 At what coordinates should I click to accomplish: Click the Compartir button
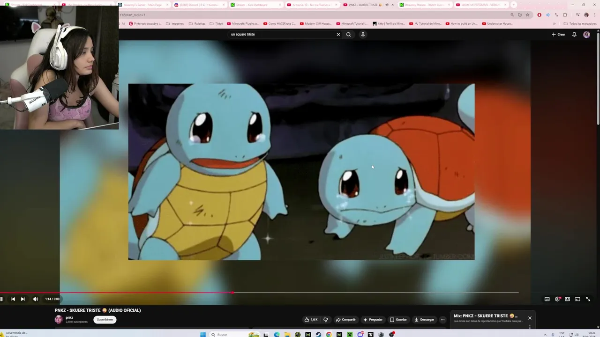346,320
